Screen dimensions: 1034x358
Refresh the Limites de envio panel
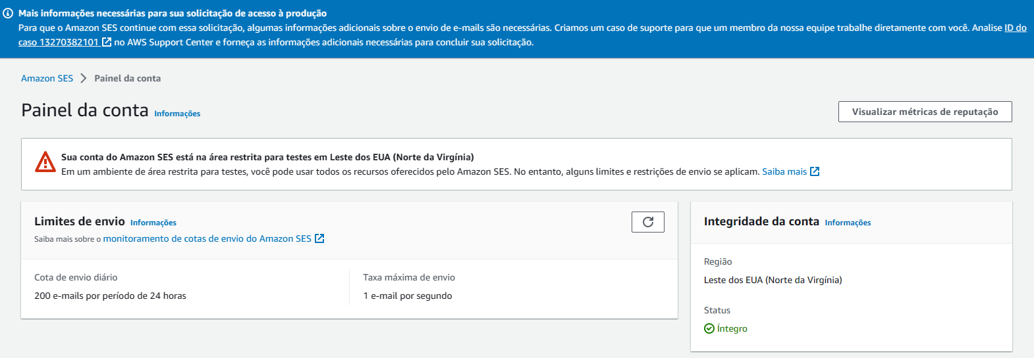coord(648,222)
